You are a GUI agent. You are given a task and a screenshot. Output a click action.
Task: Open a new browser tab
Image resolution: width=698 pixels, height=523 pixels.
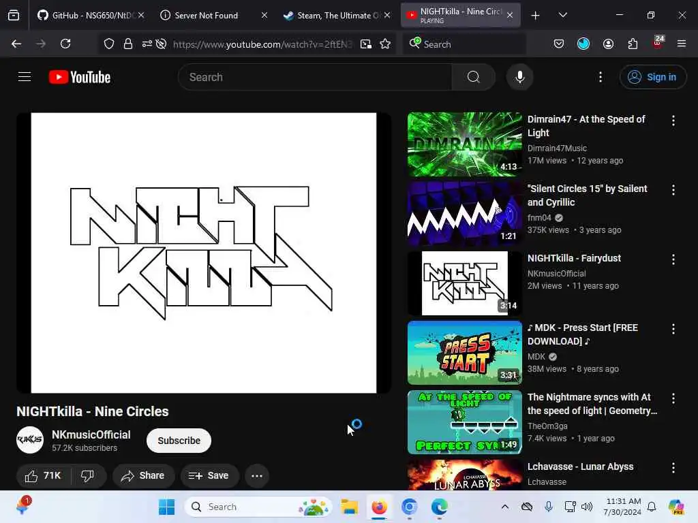[x=536, y=16]
